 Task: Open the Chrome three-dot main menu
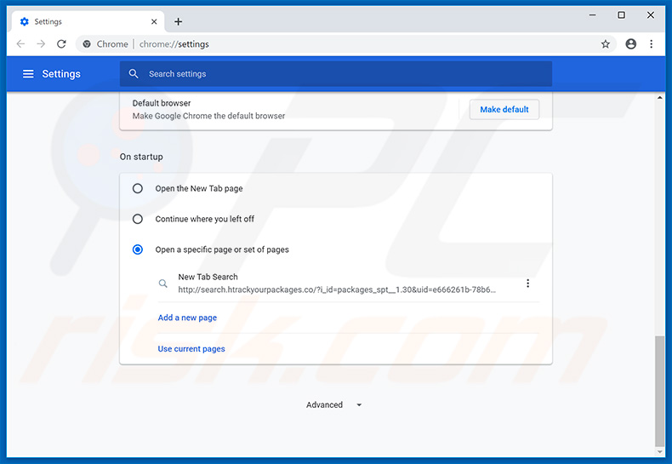click(x=651, y=43)
